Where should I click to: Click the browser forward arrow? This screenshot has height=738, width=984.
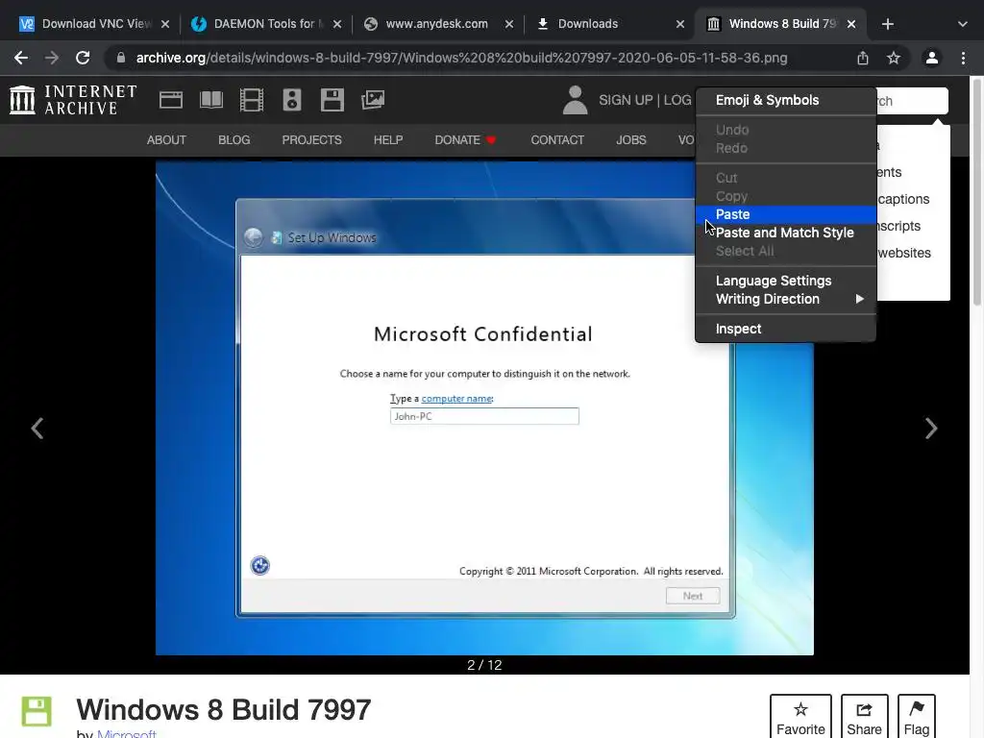(x=52, y=58)
